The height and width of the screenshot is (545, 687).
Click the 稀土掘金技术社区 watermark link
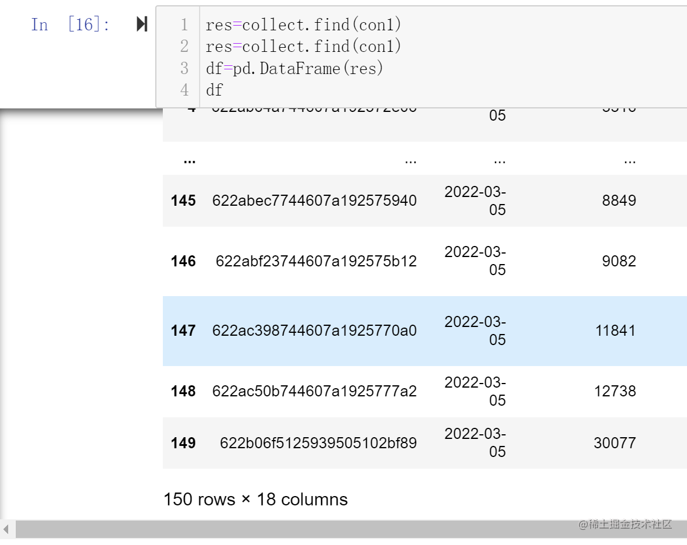pos(624,525)
